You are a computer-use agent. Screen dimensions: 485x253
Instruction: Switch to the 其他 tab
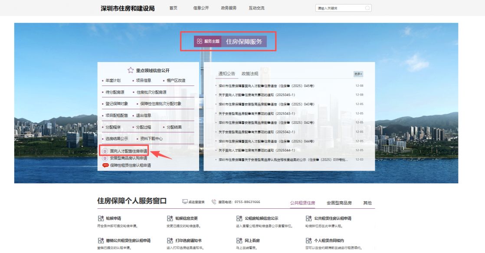[x=367, y=202]
